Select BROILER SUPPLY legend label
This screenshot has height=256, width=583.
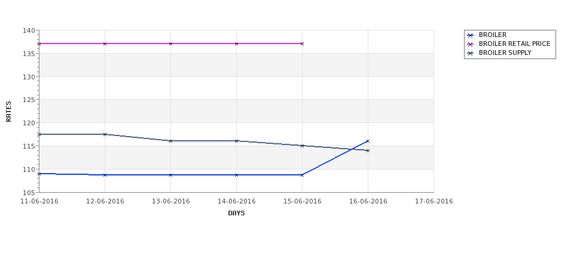click(505, 53)
